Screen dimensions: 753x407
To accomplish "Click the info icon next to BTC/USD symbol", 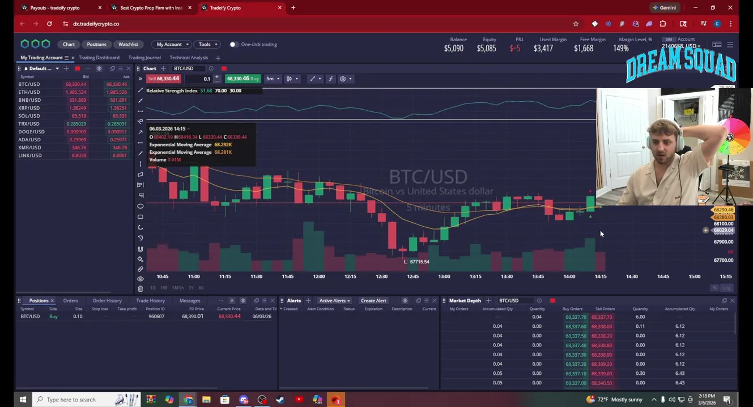I will (211, 68).
